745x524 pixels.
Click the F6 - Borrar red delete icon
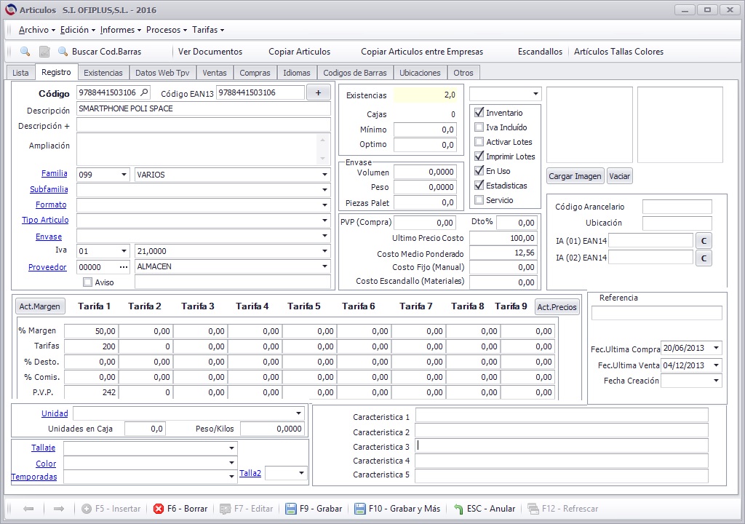(159, 509)
